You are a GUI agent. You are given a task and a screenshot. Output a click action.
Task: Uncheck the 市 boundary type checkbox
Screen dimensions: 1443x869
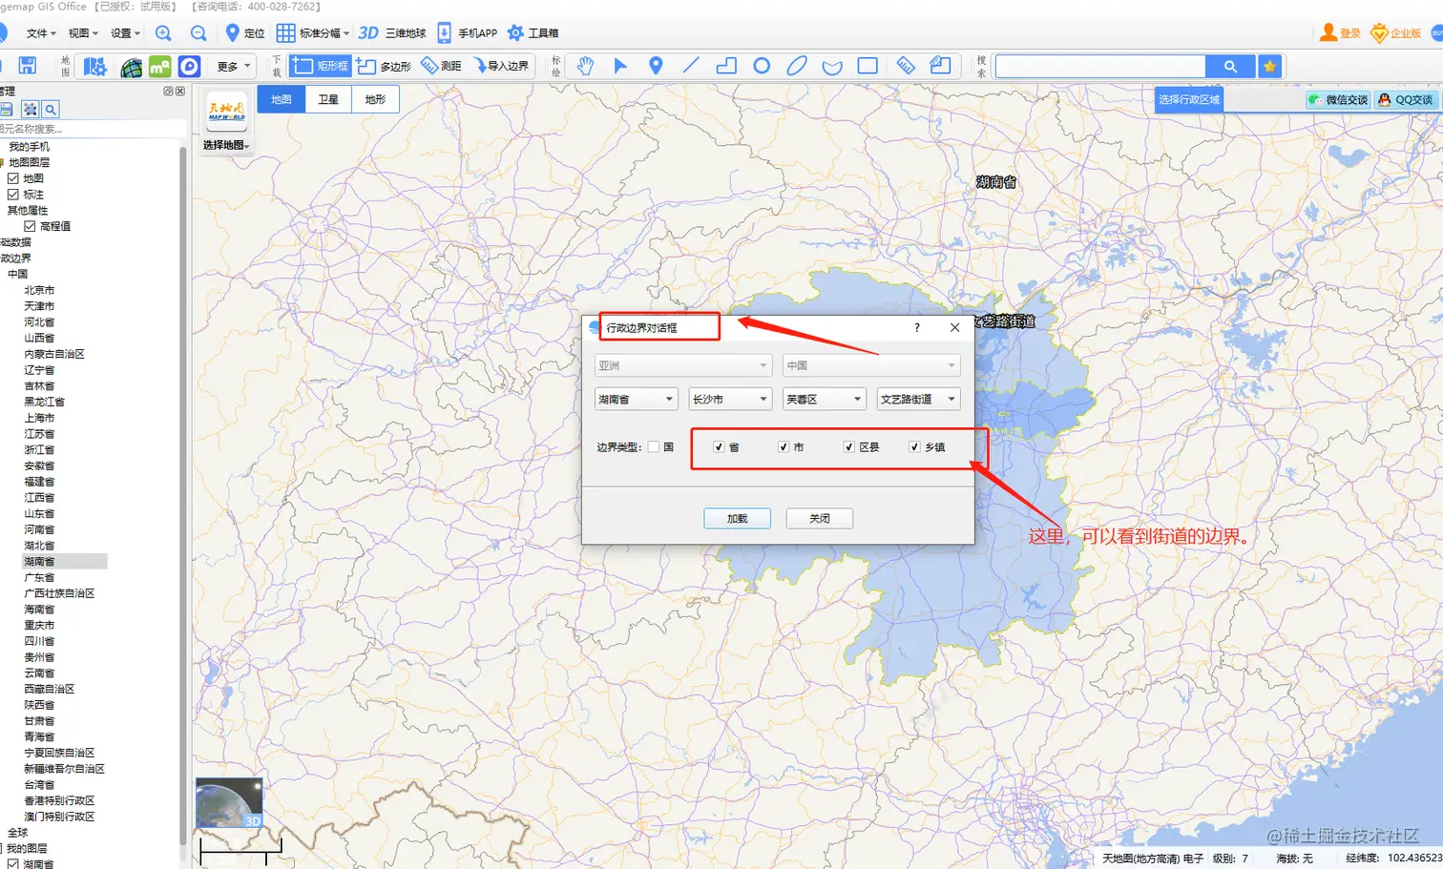pyautogui.click(x=784, y=446)
